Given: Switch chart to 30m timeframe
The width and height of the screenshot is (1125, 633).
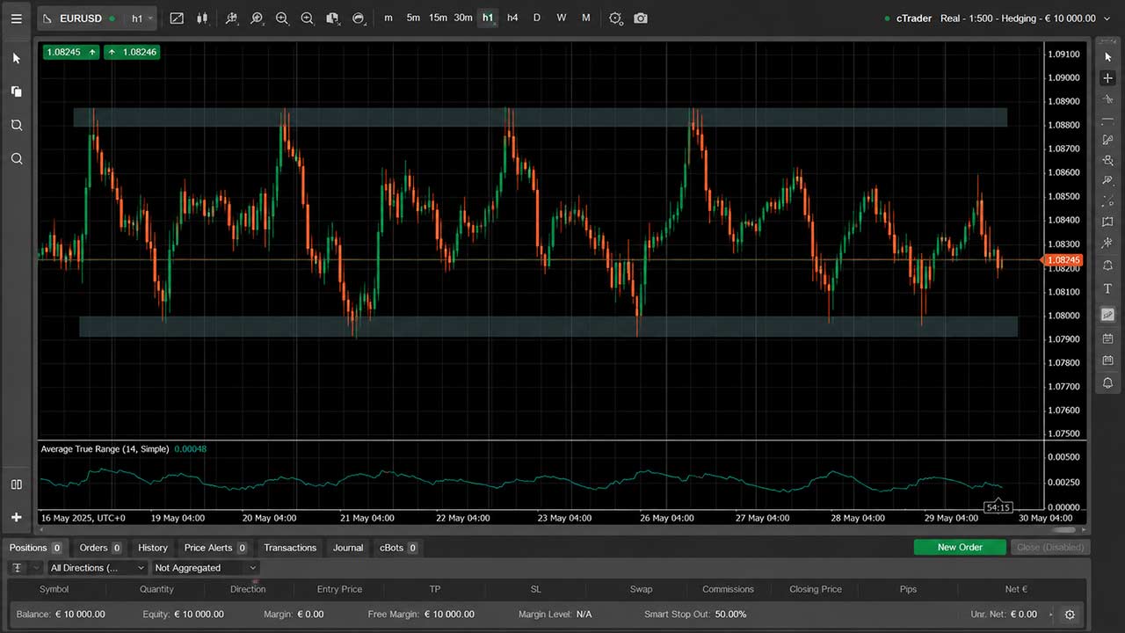Looking at the screenshot, I should point(463,18).
